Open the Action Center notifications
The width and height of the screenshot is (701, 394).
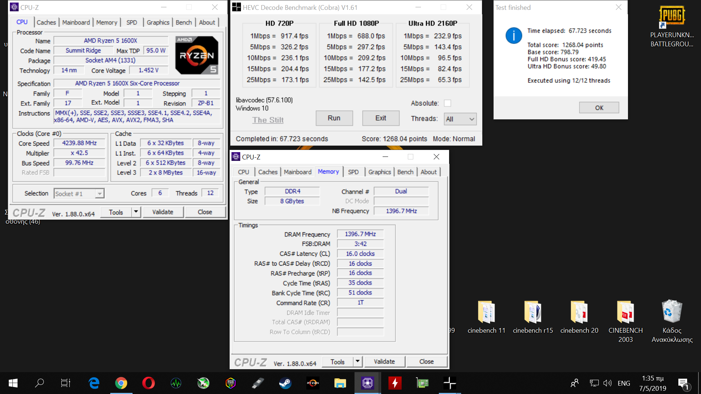pos(683,383)
